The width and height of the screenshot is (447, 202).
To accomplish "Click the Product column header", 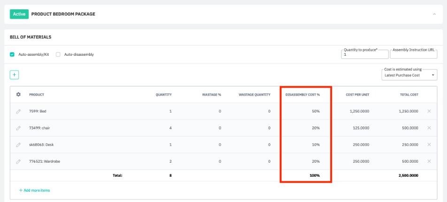I will click(37, 95).
